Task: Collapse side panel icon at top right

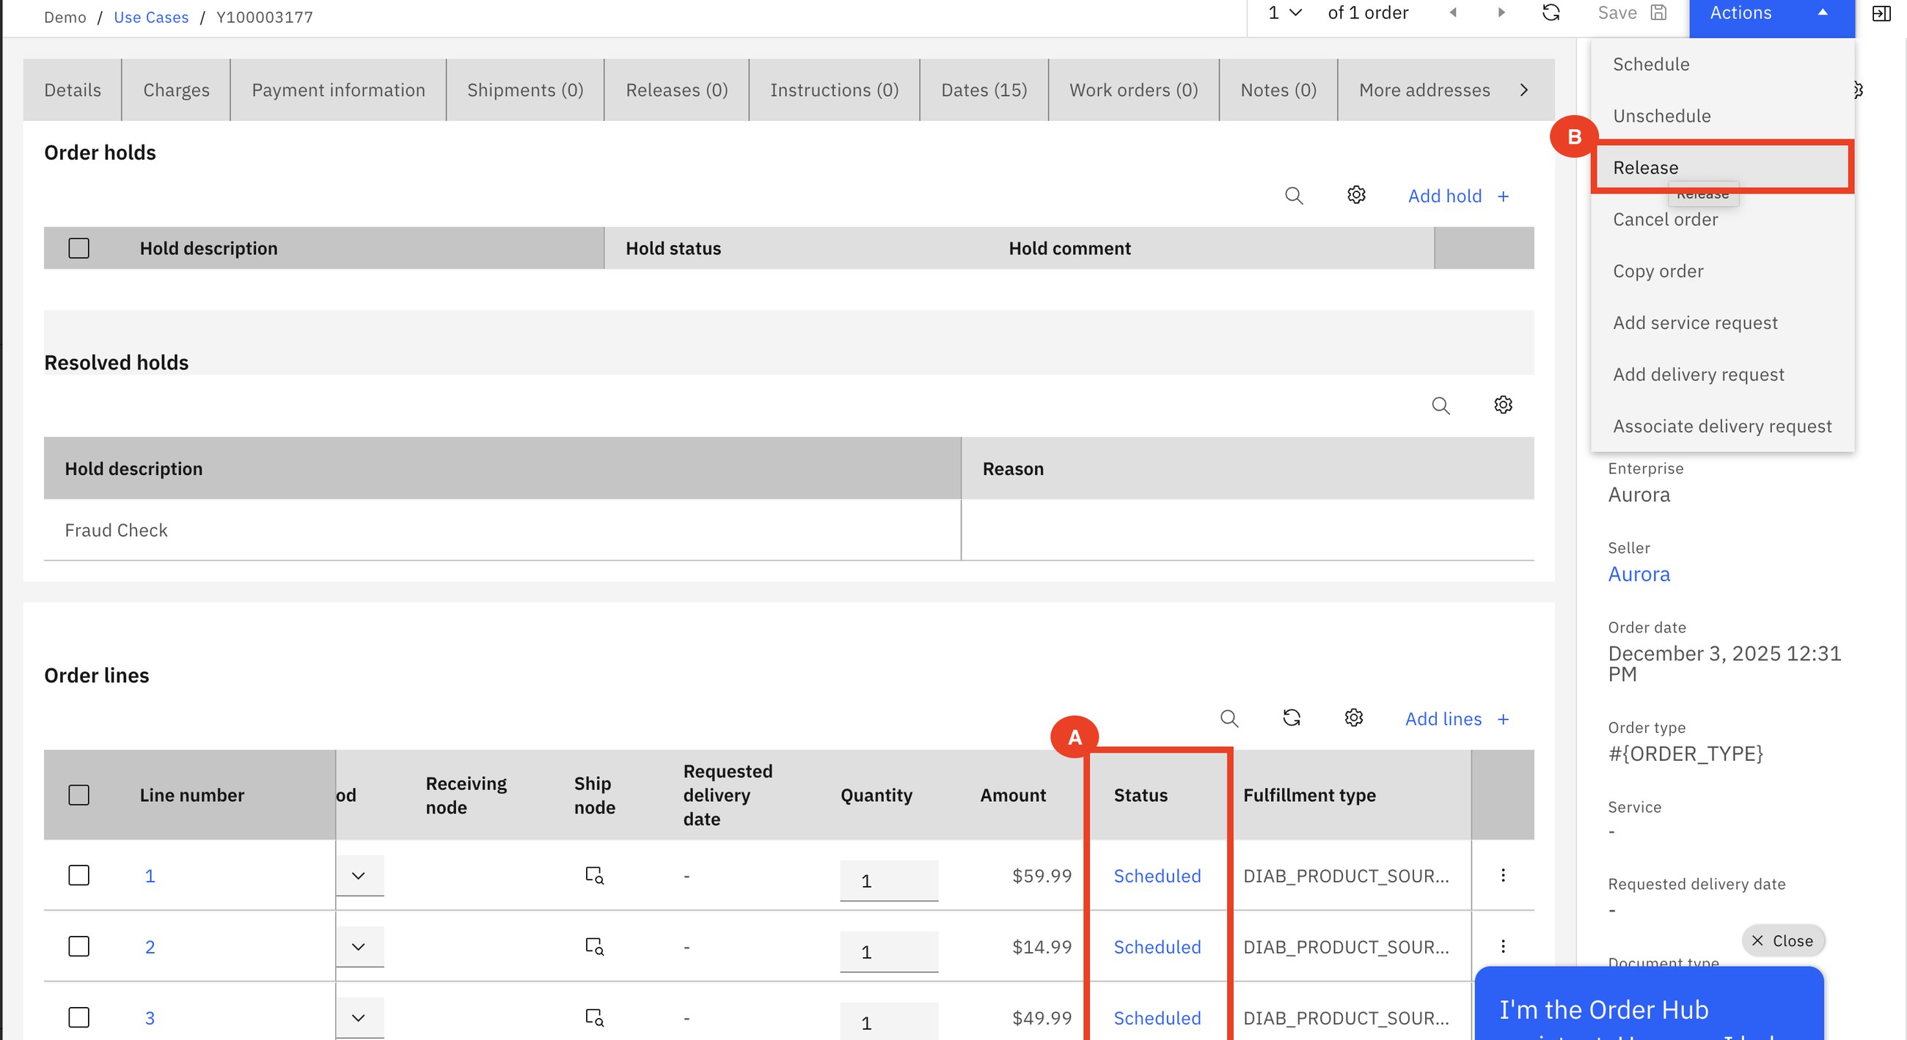Action: (x=1881, y=13)
